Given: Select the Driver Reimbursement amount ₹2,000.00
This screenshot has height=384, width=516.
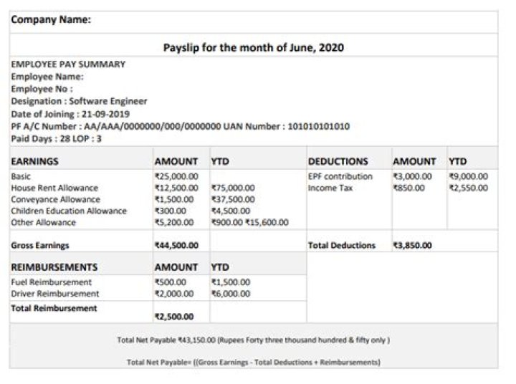Looking at the screenshot, I should pyautogui.click(x=174, y=294).
